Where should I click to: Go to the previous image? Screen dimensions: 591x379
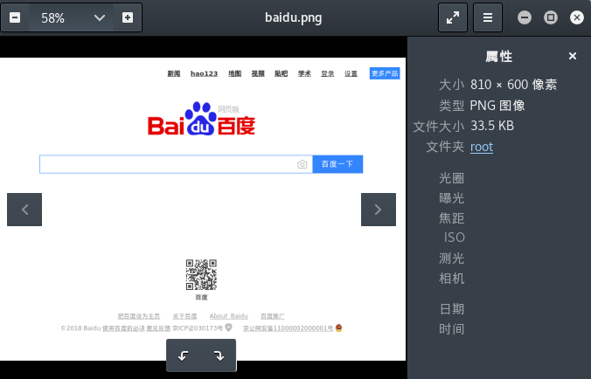point(24,210)
